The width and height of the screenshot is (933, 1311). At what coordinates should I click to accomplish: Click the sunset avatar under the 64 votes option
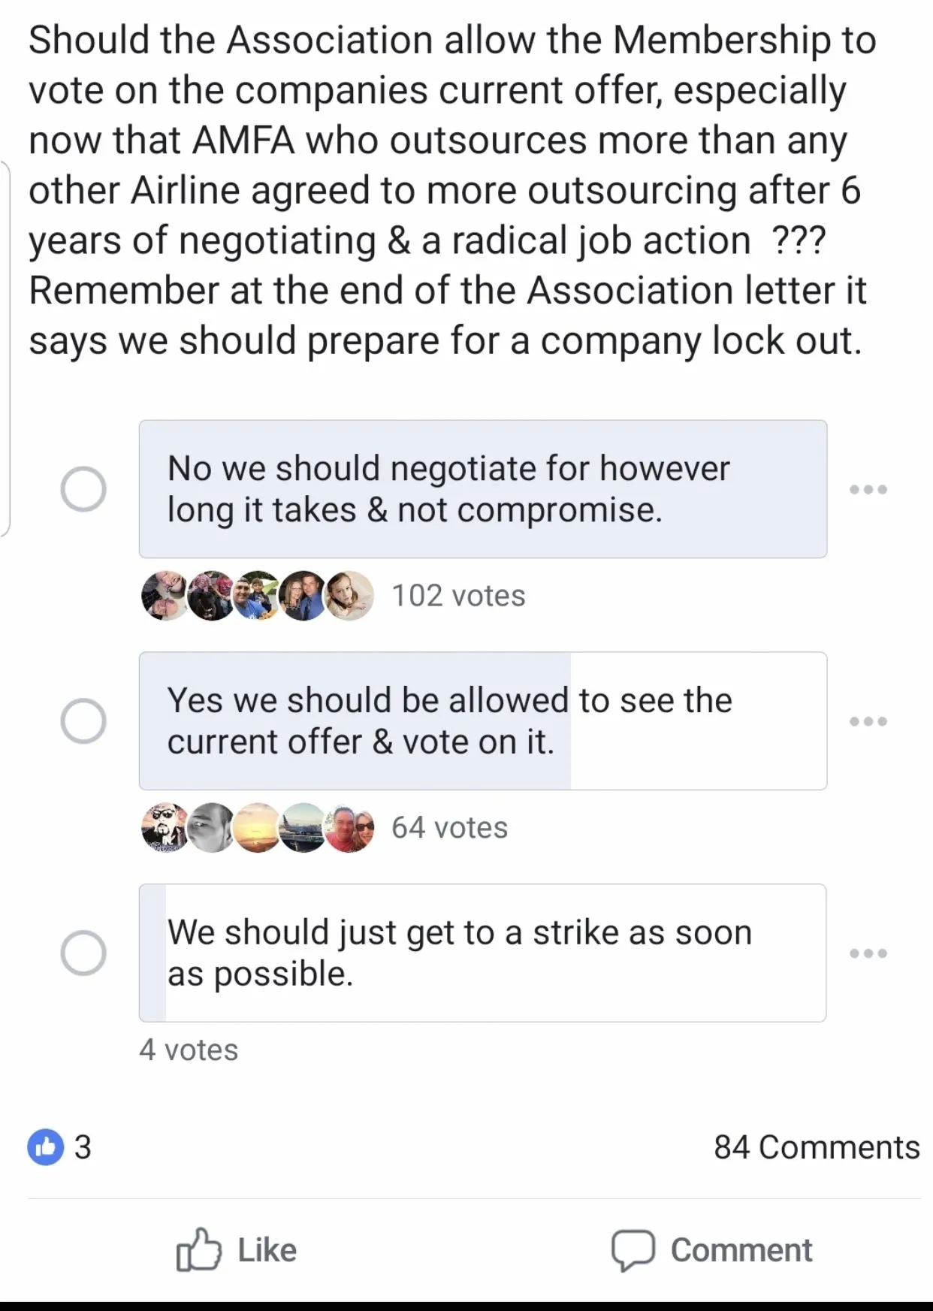click(x=258, y=827)
